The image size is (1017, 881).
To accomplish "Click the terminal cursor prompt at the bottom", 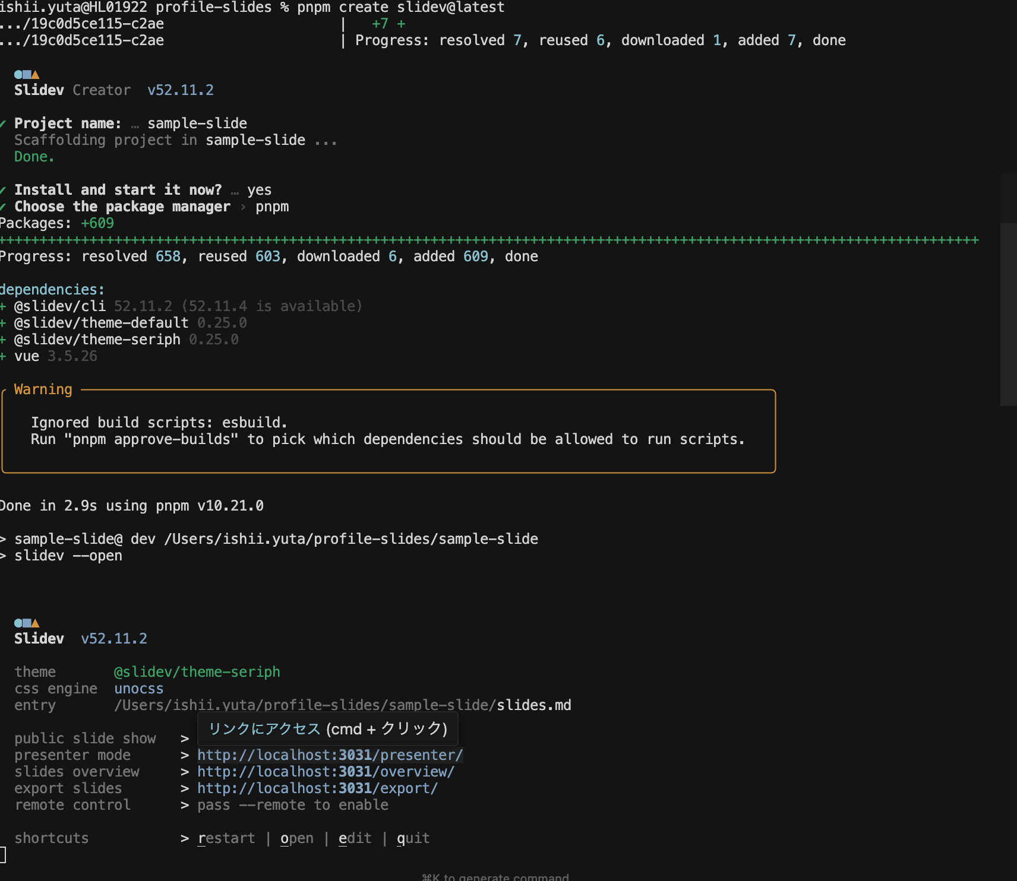I will coord(3,855).
